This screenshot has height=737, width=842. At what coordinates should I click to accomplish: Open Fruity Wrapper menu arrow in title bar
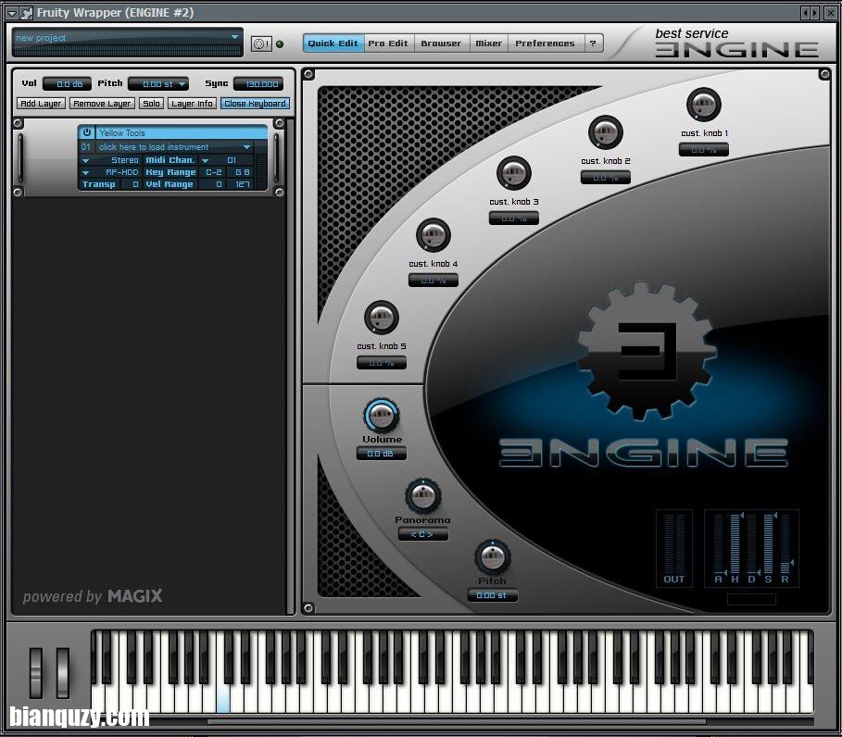(12, 12)
